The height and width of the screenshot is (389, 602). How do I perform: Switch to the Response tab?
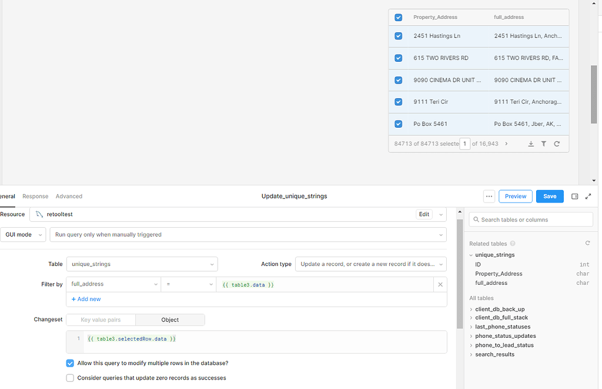(35, 196)
